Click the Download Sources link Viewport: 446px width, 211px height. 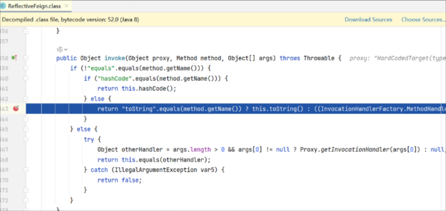(368, 19)
